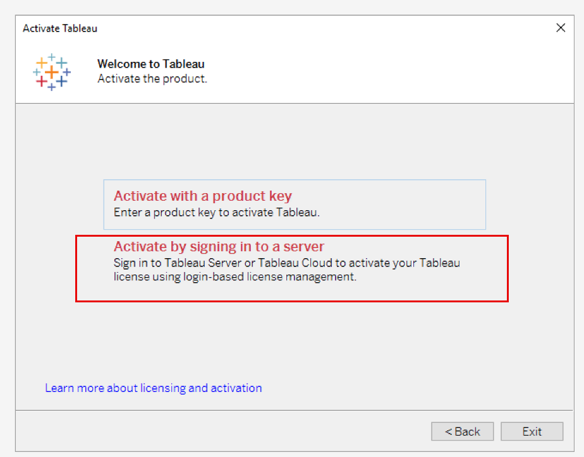Click the Exit button
This screenshot has width=584, height=457.
point(532,431)
